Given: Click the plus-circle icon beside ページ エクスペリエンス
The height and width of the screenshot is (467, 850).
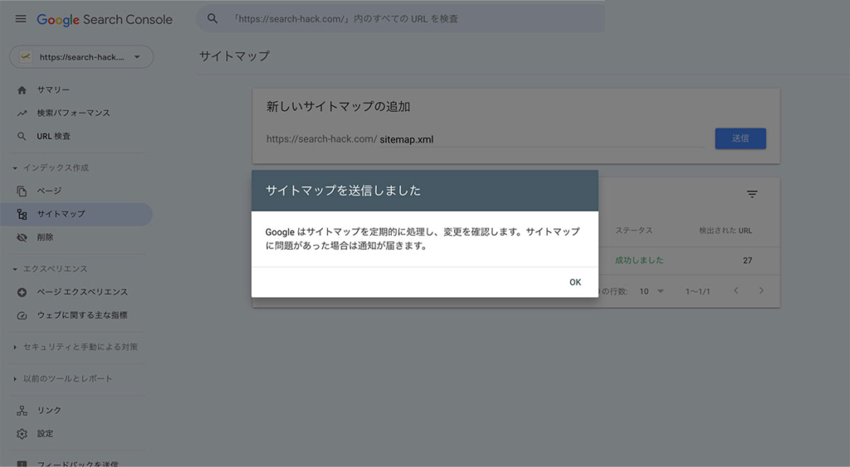Looking at the screenshot, I should pyautogui.click(x=22, y=292).
